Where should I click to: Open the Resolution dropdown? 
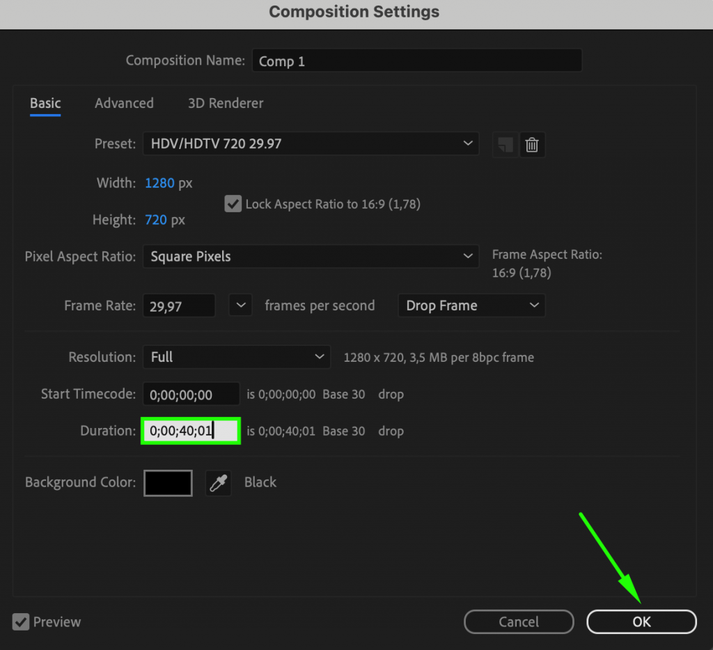point(236,356)
